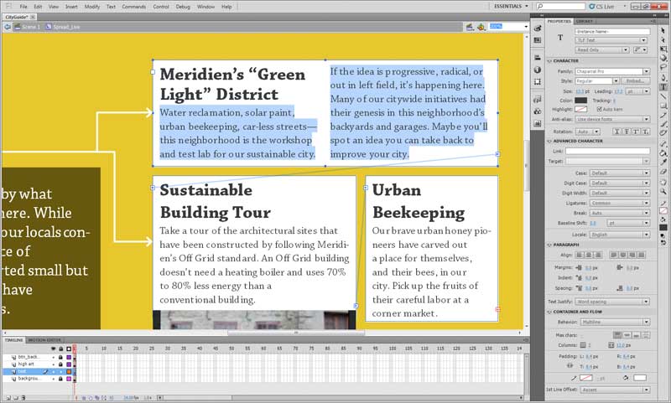
Task: Select the Rectangle tool
Action: (x=663, y=106)
